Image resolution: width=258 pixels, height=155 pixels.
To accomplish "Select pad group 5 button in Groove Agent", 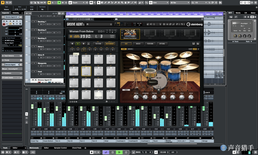I will tap(95, 50).
